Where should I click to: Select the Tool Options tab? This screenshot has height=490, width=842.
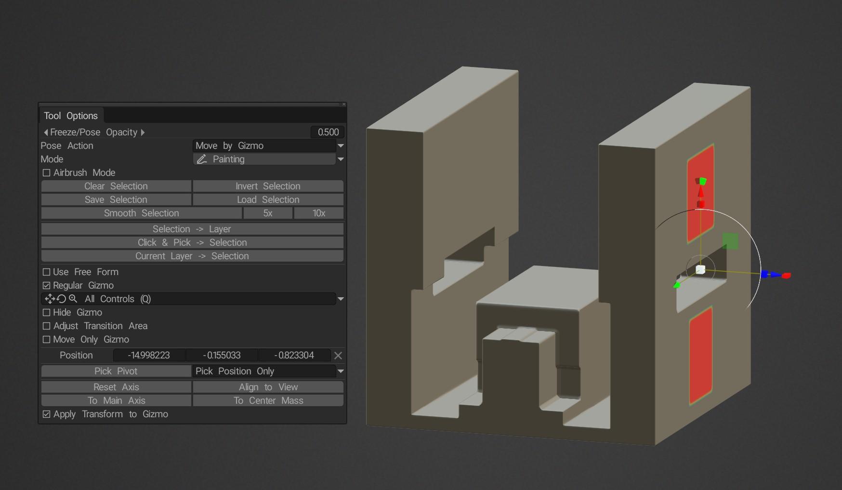(x=71, y=116)
